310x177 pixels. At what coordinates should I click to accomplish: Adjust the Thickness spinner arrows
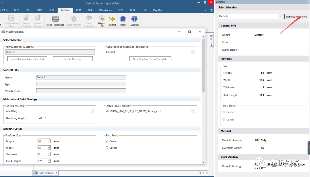coord(49,154)
